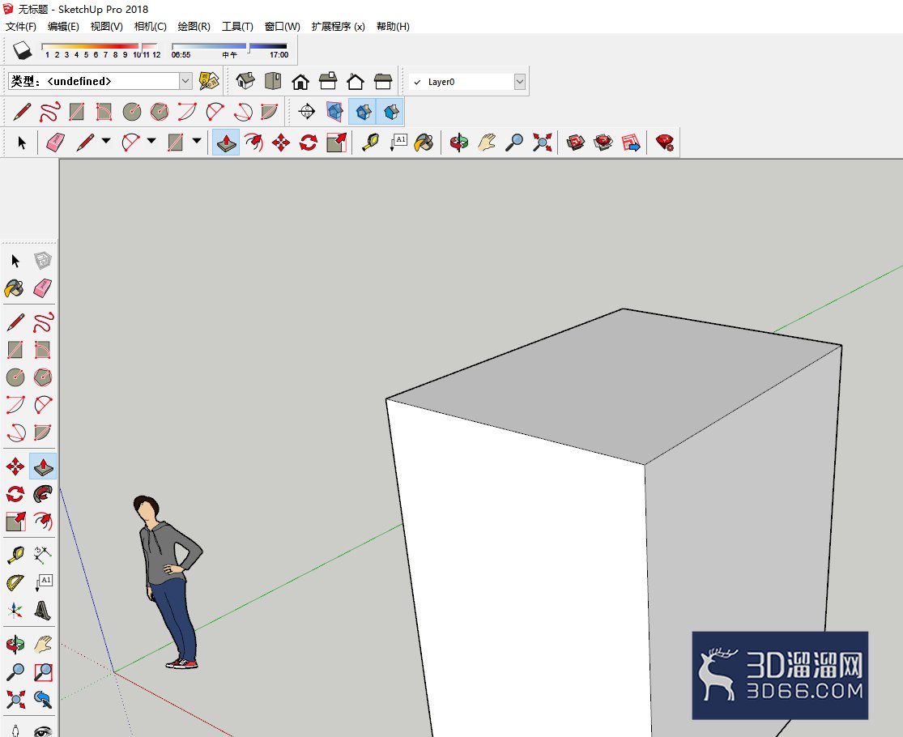Open the Extension Manager ruby icon

[665, 143]
